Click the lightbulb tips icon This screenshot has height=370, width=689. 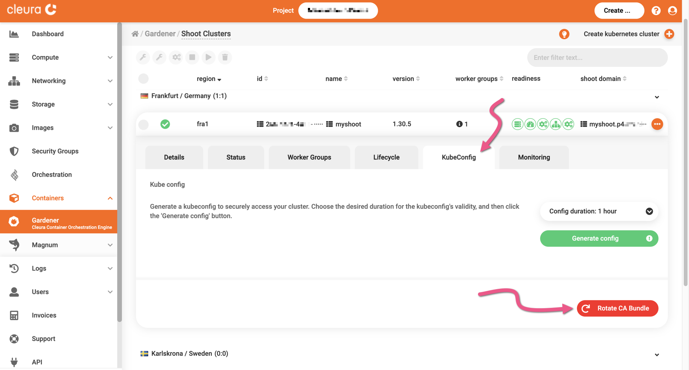coord(564,34)
